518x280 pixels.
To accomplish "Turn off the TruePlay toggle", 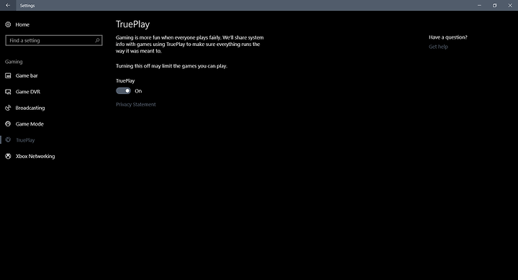I will click(123, 90).
